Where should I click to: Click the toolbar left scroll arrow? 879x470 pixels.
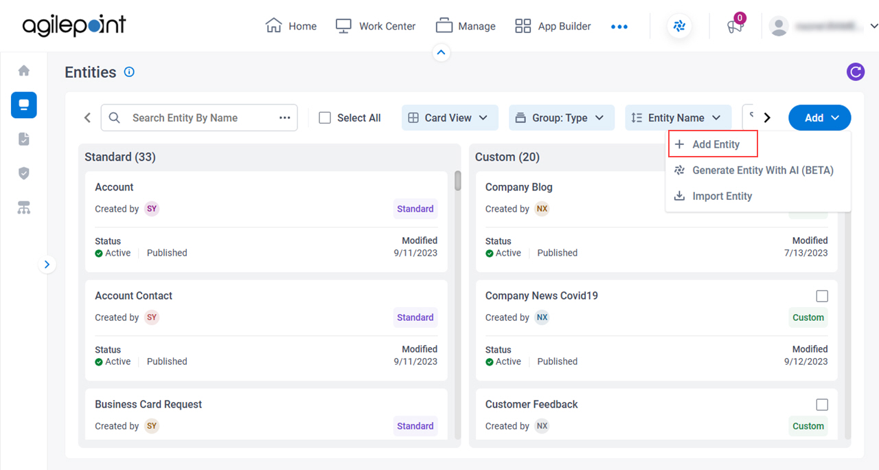(x=87, y=117)
